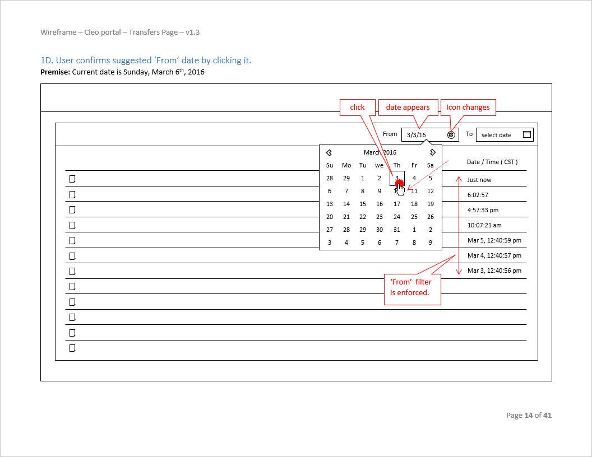Tick the checkbox in the Mar 5 row
Screen dimensions: 592x457
point(72,241)
